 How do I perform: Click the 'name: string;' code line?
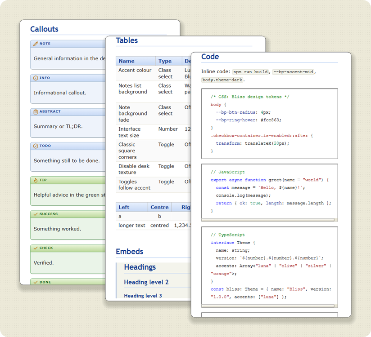click(233, 251)
